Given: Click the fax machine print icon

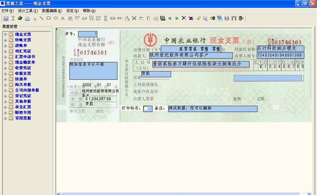Looking at the screenshot, I should pyautogui.click(x=162, y=18).
